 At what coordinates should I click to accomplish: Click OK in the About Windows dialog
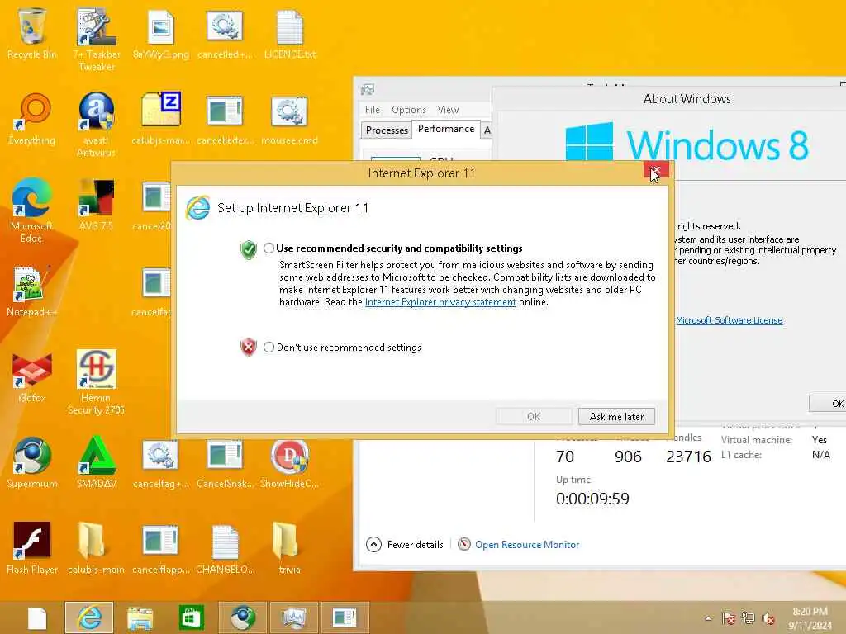click(829, 403)
